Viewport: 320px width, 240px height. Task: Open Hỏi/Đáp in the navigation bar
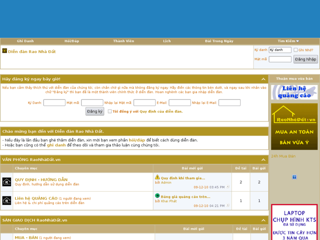tap(72, 41)
